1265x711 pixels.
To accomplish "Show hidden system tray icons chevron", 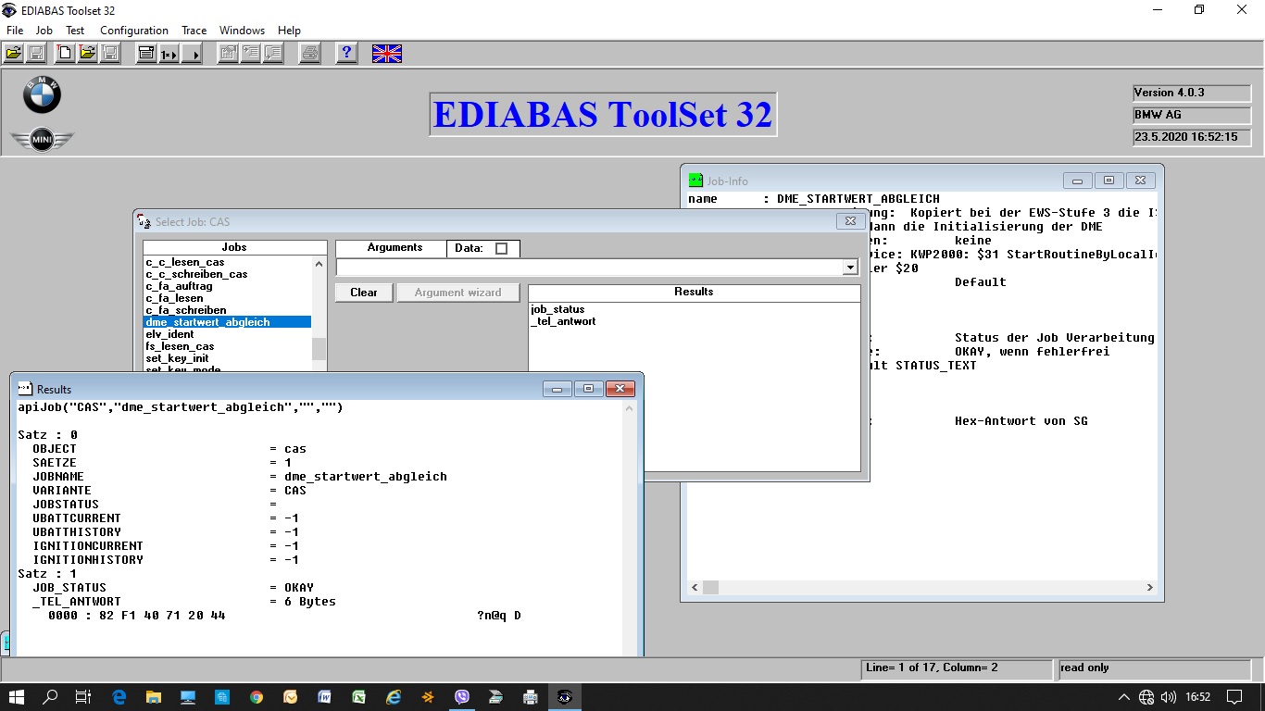I will [1124, 697].
